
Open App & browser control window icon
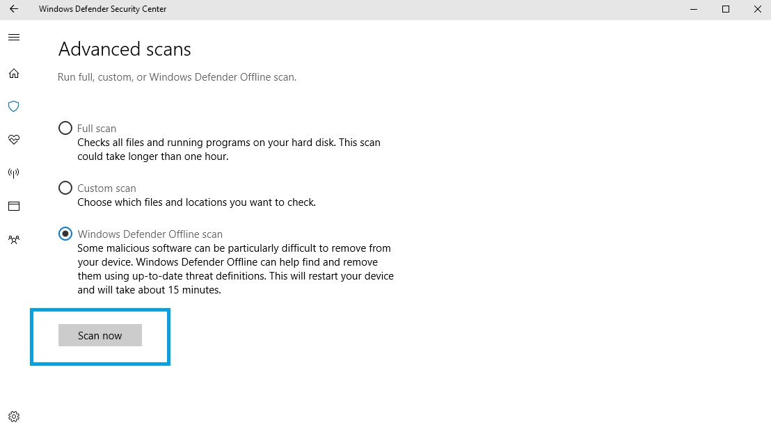pyautogui.click(x=14, y=207)
